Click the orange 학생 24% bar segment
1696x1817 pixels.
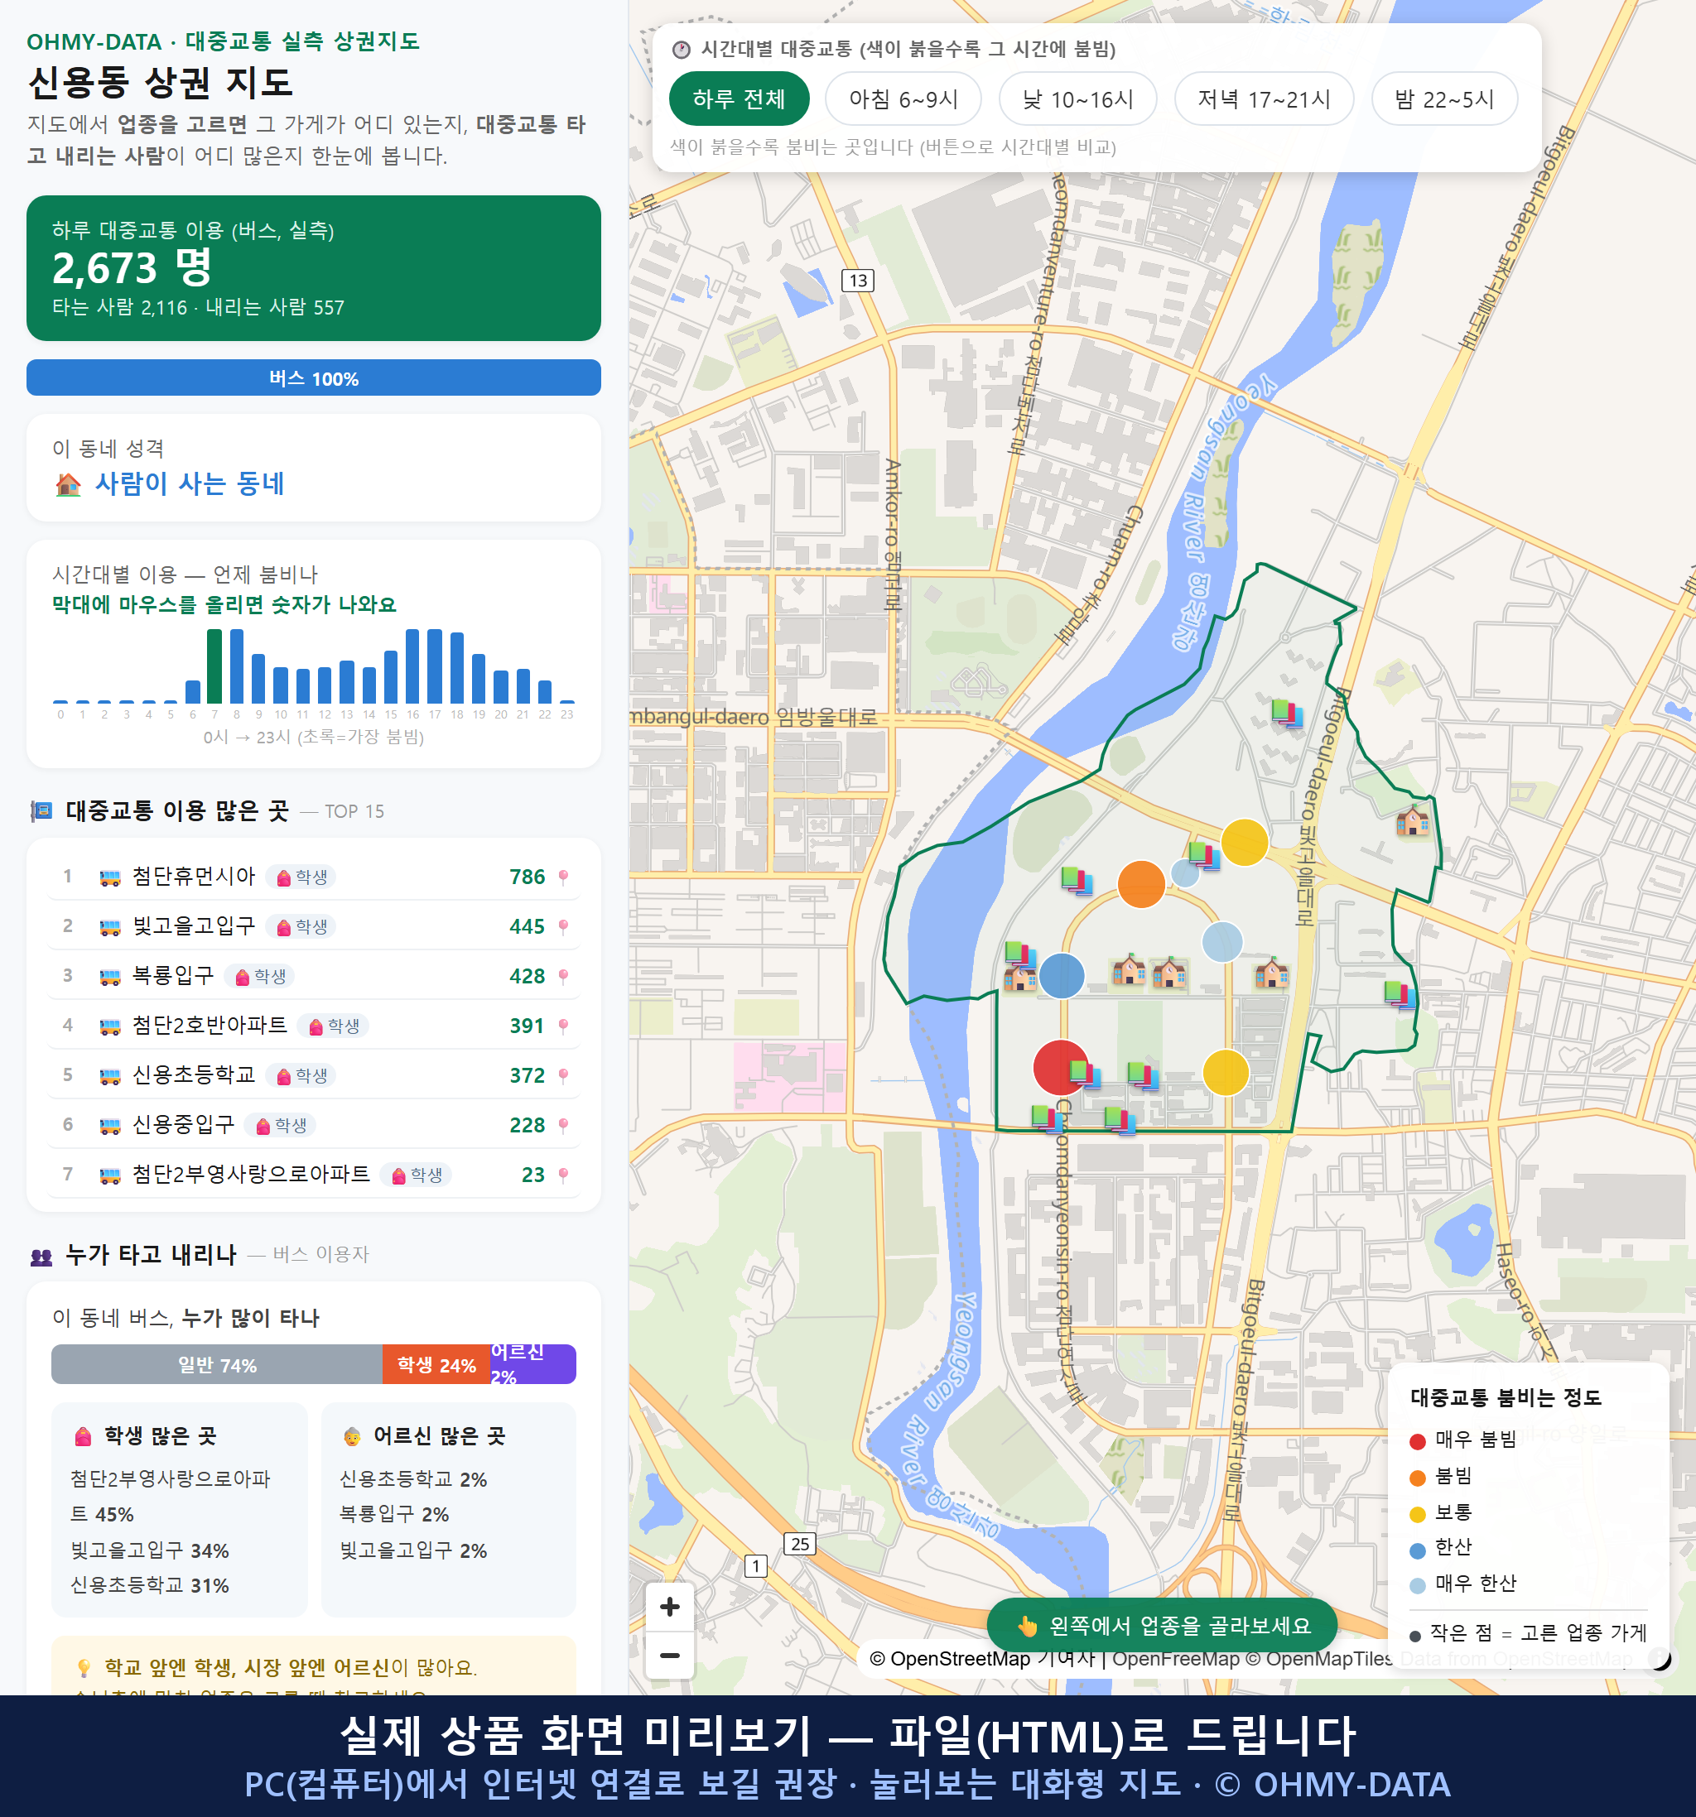click(436, 1364)
